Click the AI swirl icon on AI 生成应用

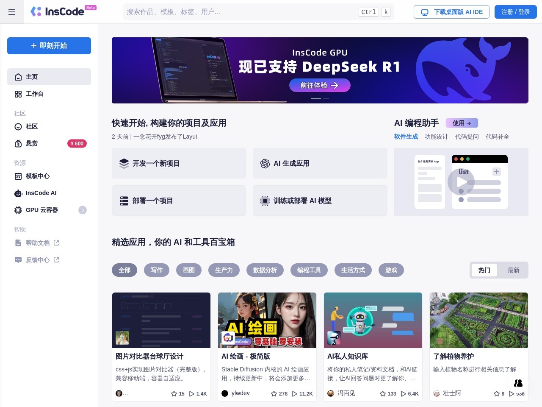click(265, 163)
